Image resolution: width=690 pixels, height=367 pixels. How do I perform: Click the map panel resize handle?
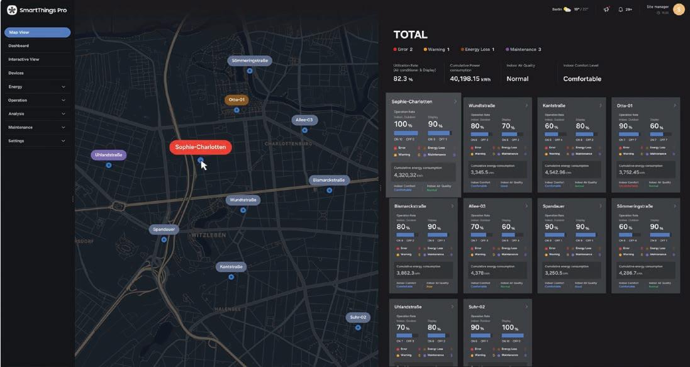pyautogui.click(x=381, y=188)
